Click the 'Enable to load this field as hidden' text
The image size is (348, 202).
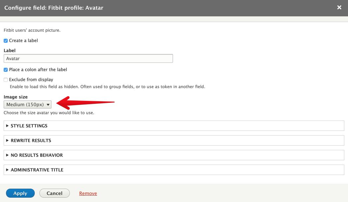point(108,86)
